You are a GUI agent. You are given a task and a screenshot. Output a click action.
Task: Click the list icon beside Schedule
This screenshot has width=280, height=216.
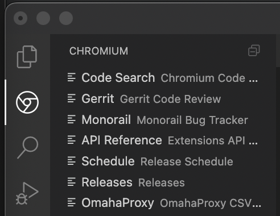(x=72, y=161)
